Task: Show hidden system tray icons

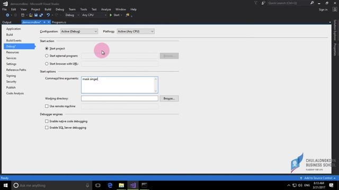Action: click(x=289, y=185)
